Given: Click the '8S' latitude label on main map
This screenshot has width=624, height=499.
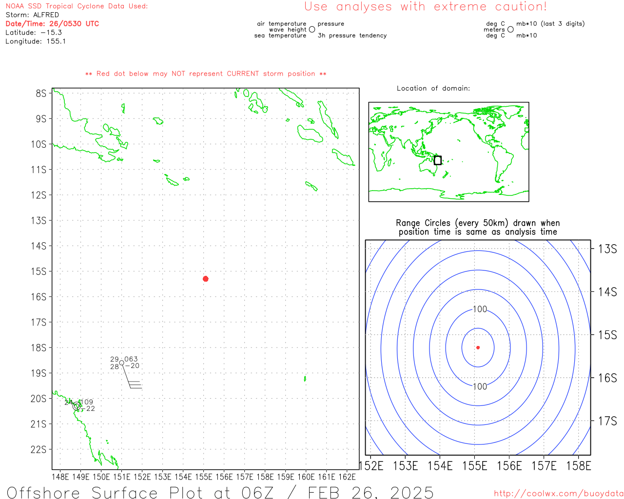Looking at the screenshot, I should click(x=41, y=93).
